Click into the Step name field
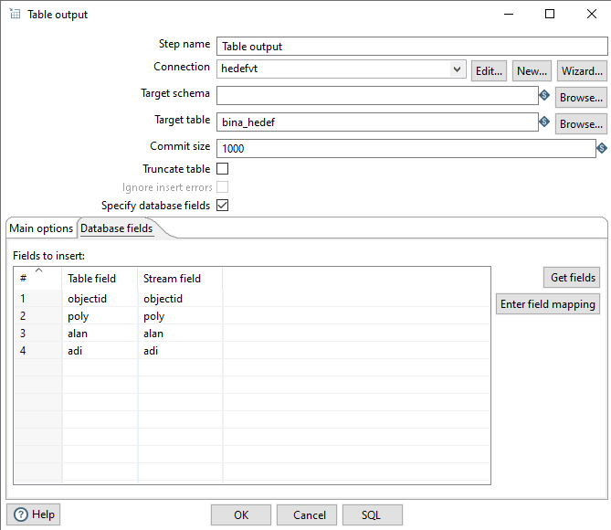This screenshot has width=611, height=530. pyautogui.click(x=412, y=47)
